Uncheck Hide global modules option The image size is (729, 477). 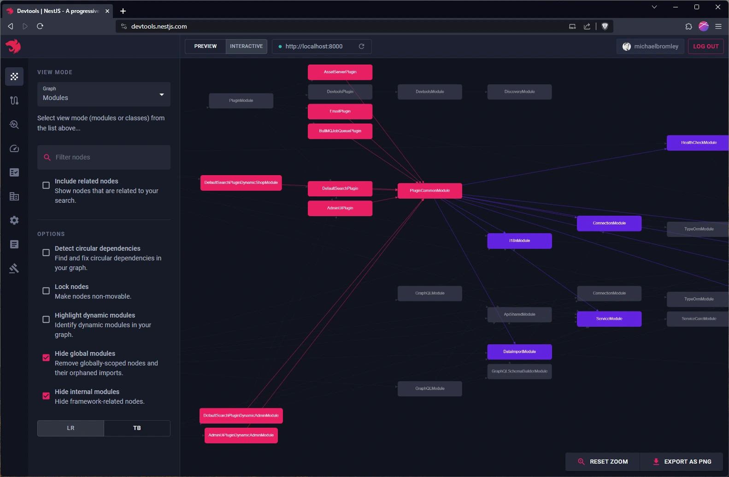click(46, 358)
